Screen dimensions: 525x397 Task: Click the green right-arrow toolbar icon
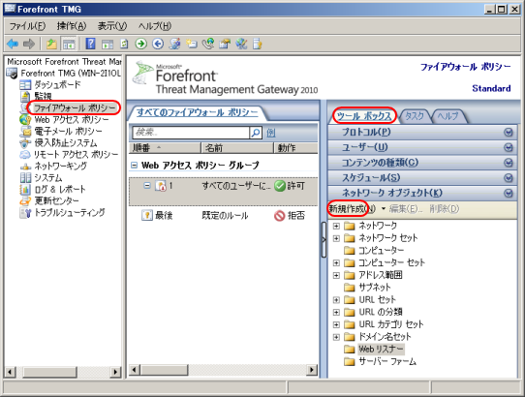click(x=141, y=44)
